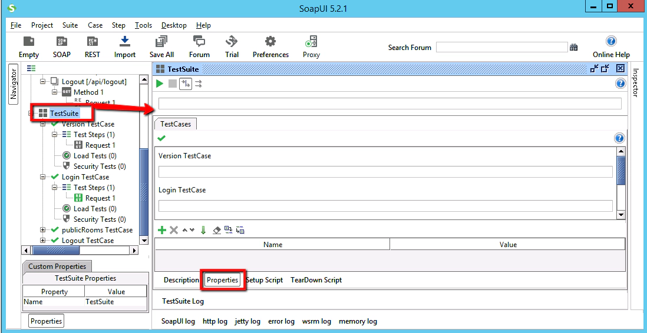Select sequential TestCase run mode

point(186,84)
